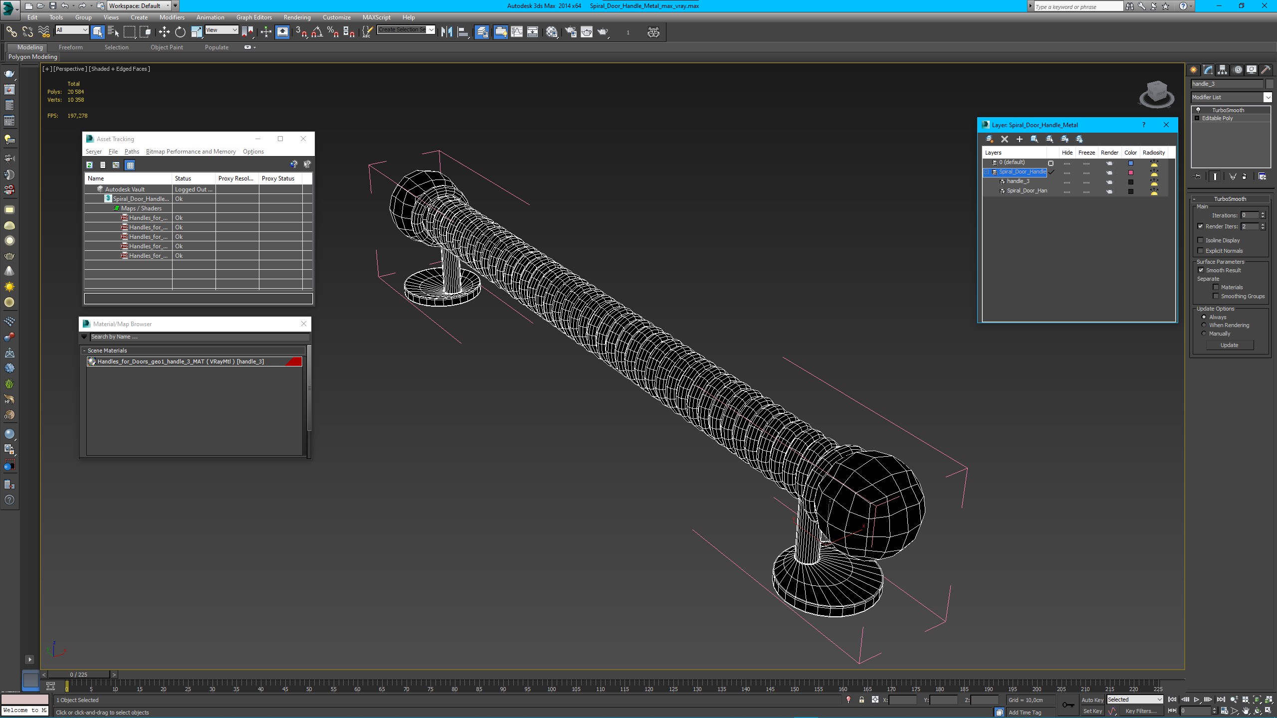Activate the Select and Link tool

[11, 32]
